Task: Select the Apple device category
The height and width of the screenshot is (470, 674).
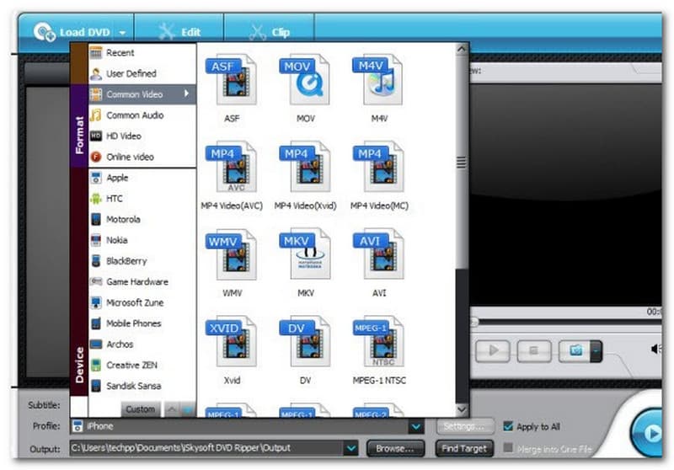Action: coord(117,178)
